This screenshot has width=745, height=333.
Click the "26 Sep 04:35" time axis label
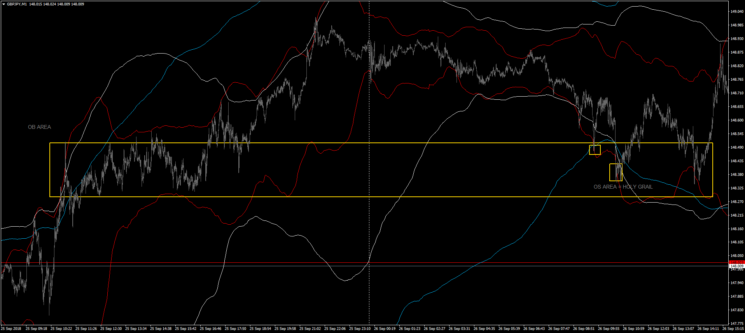(484, 329)
